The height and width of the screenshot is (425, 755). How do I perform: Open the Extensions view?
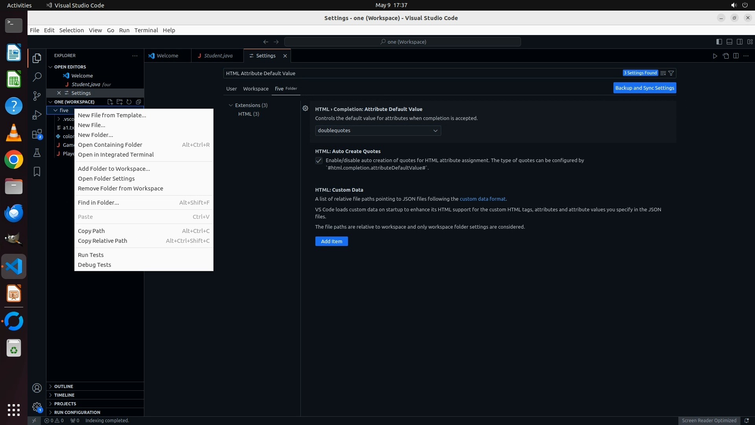(37, 134)
